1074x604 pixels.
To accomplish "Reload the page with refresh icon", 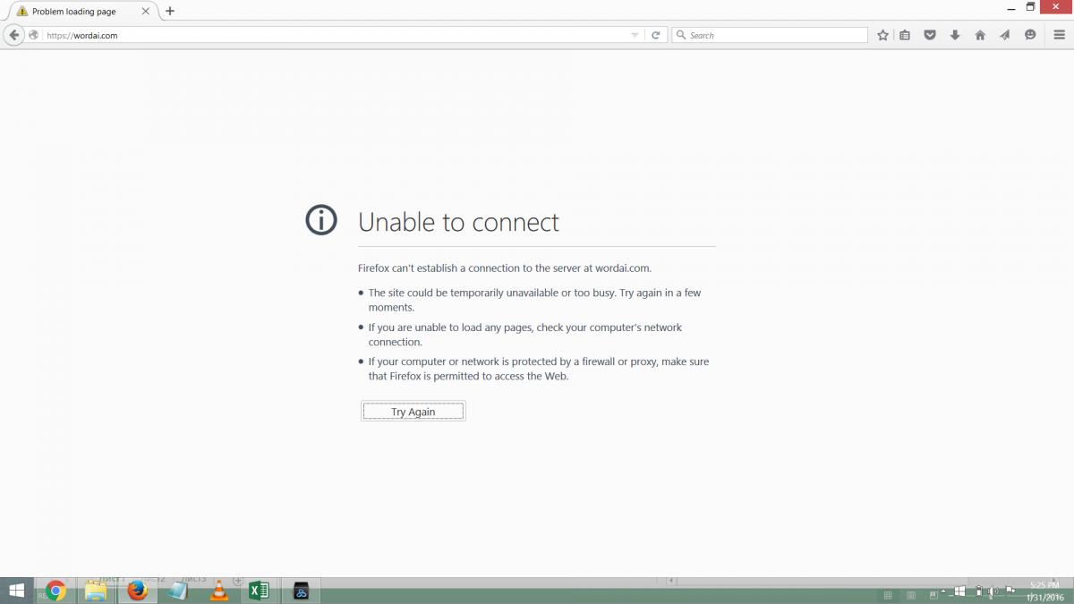I will tap(656, 35).
